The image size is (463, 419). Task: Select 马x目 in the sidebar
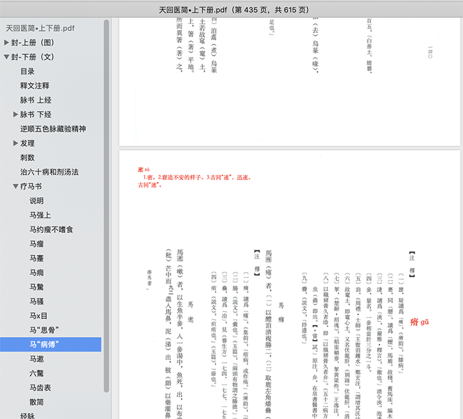pos(38,316)
